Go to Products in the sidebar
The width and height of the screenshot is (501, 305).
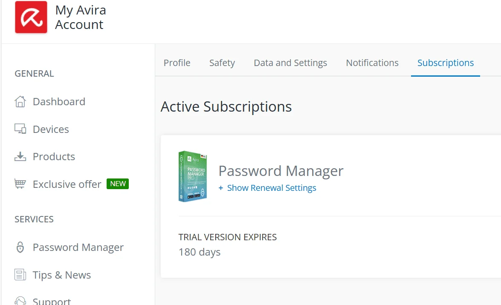click(x=54, y=156)
